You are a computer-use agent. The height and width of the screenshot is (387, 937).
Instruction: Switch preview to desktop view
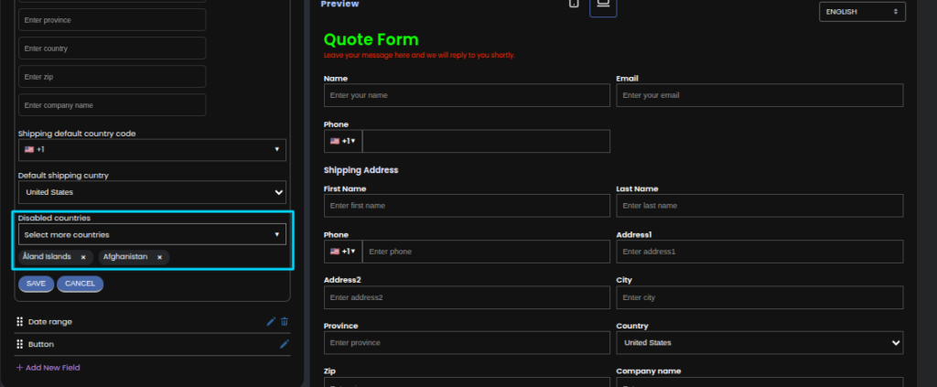click(x=603, y=5)
